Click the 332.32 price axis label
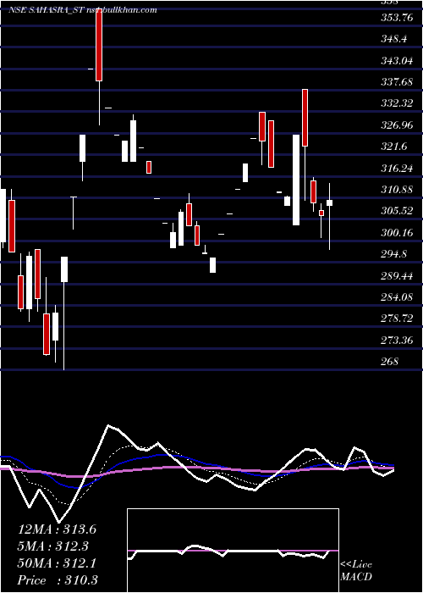Image resolution: width=423 pixels, height=593 pixels. 397,103
